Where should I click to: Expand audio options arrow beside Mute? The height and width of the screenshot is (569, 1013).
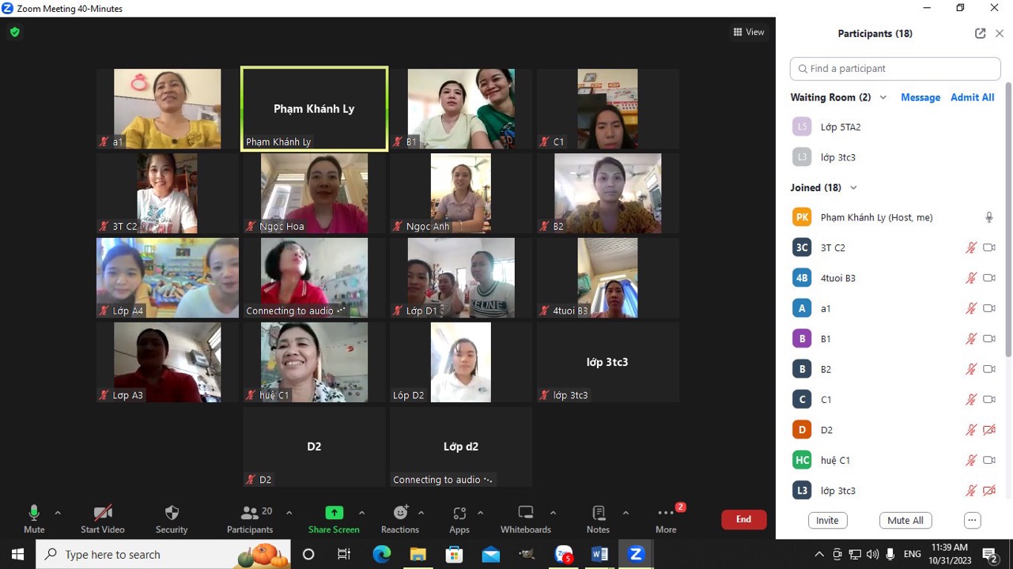58,513
